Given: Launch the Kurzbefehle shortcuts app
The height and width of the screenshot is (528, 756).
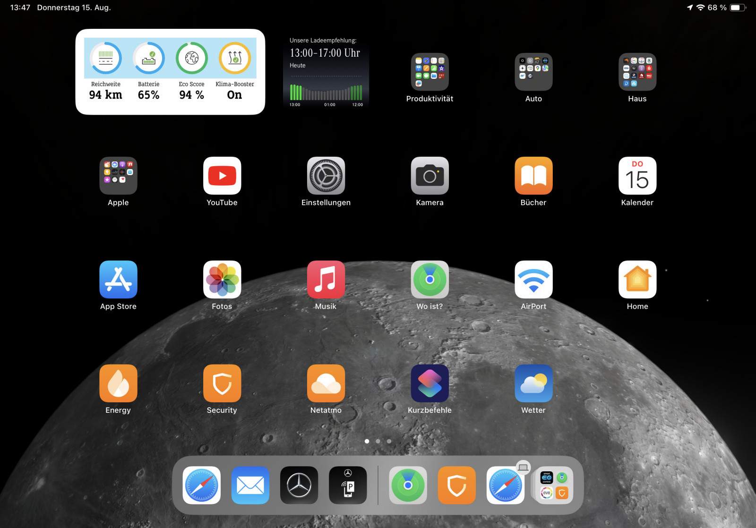Looking at the screenshot, I should 430,383.
